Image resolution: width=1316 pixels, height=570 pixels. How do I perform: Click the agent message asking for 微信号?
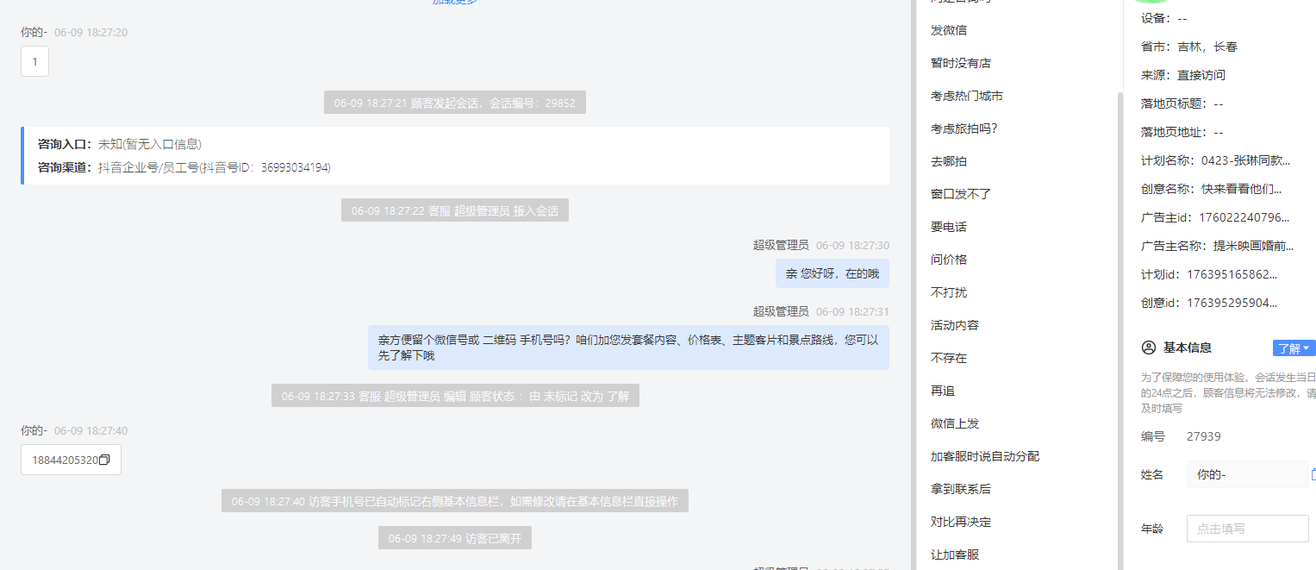pos(628,348)
